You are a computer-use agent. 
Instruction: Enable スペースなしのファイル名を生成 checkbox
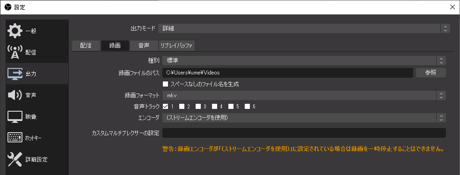[x=166, y=84]
